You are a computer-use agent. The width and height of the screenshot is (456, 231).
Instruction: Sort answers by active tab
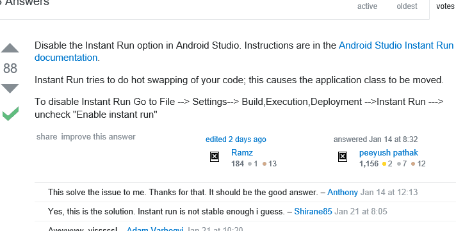click(x=367, y=6)
